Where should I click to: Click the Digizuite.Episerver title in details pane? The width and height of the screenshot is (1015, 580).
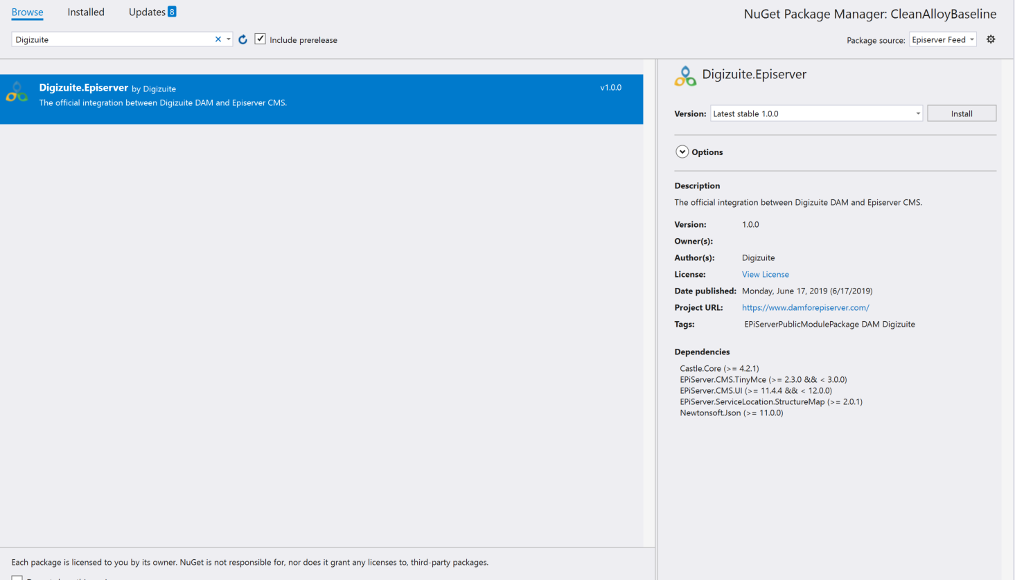(x=754, y=74)
